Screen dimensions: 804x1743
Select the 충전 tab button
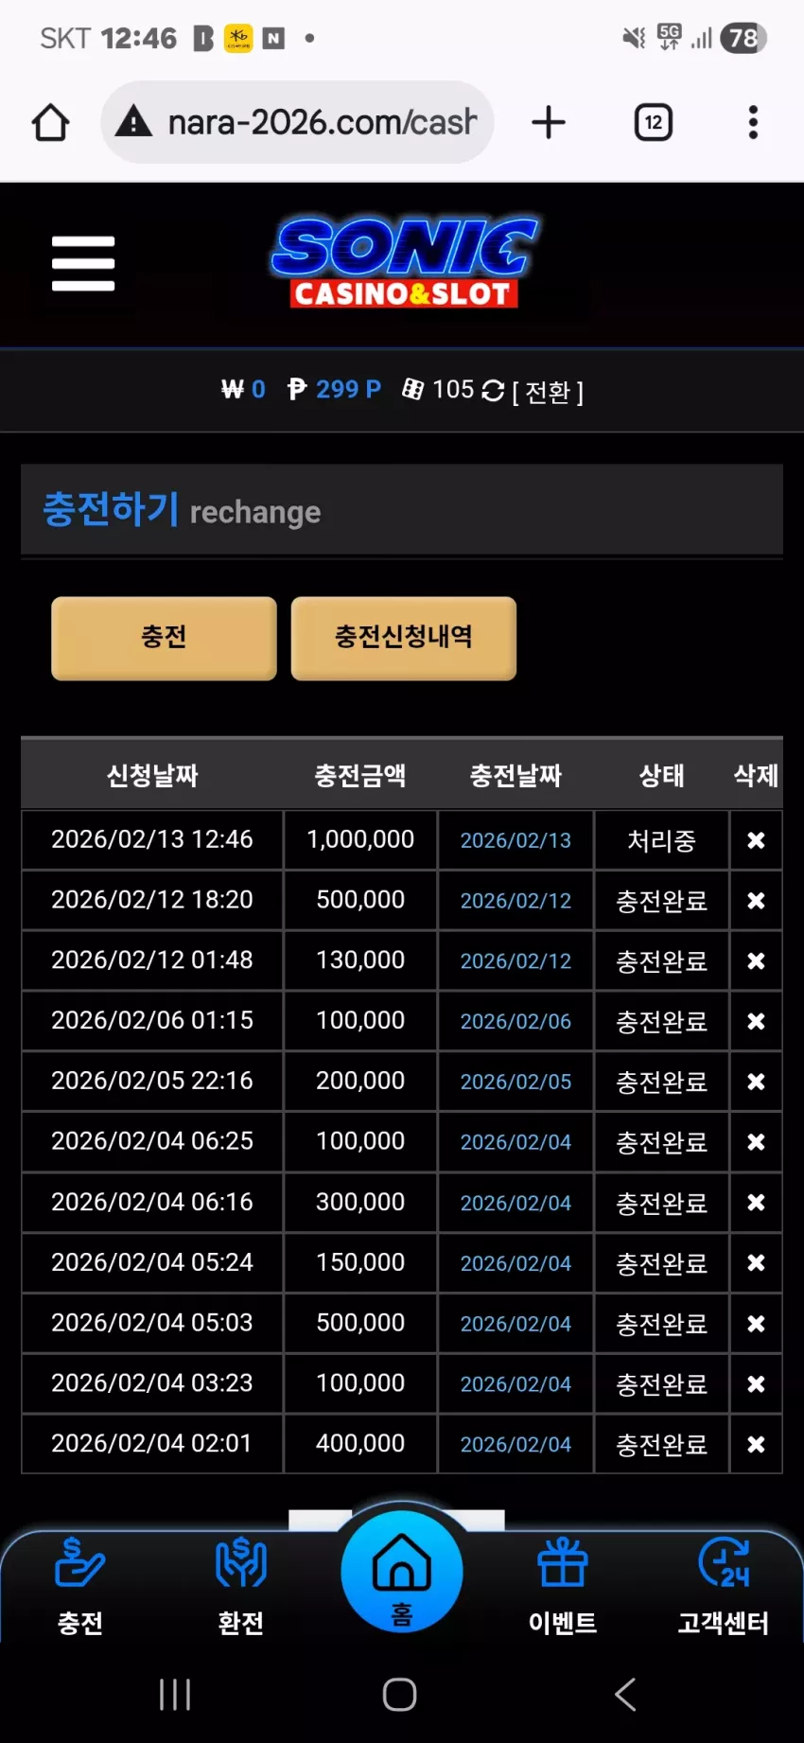[164, 638]
